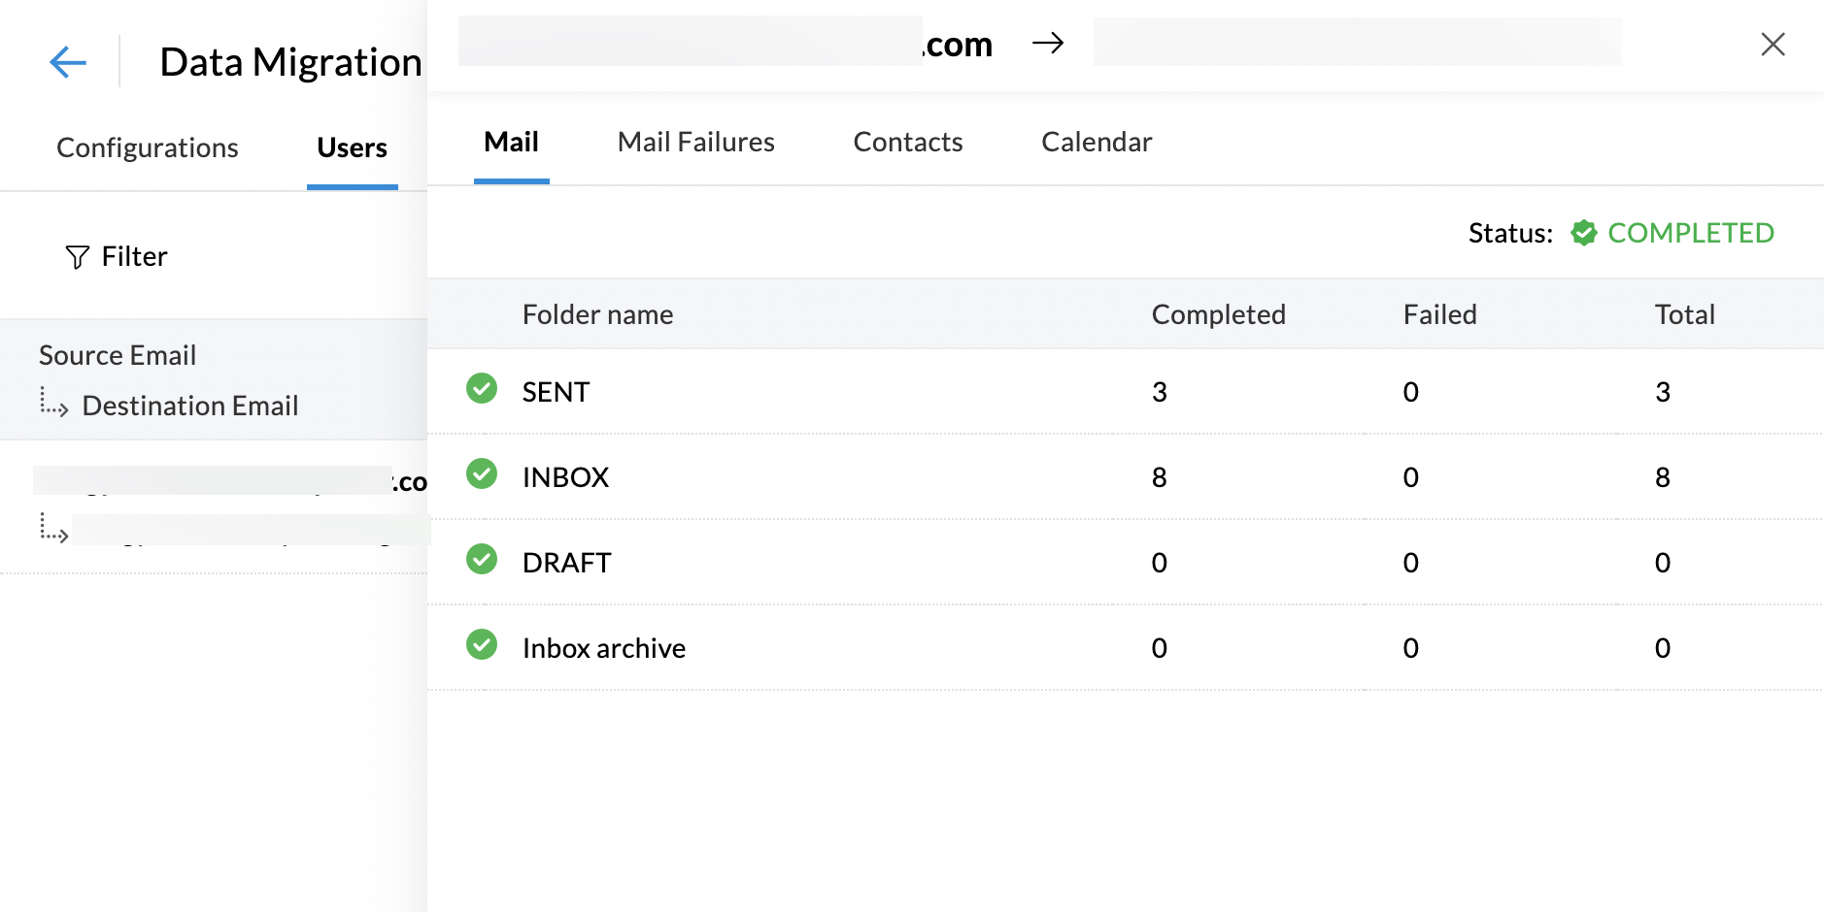Open the Users tab

click(352, 147)
